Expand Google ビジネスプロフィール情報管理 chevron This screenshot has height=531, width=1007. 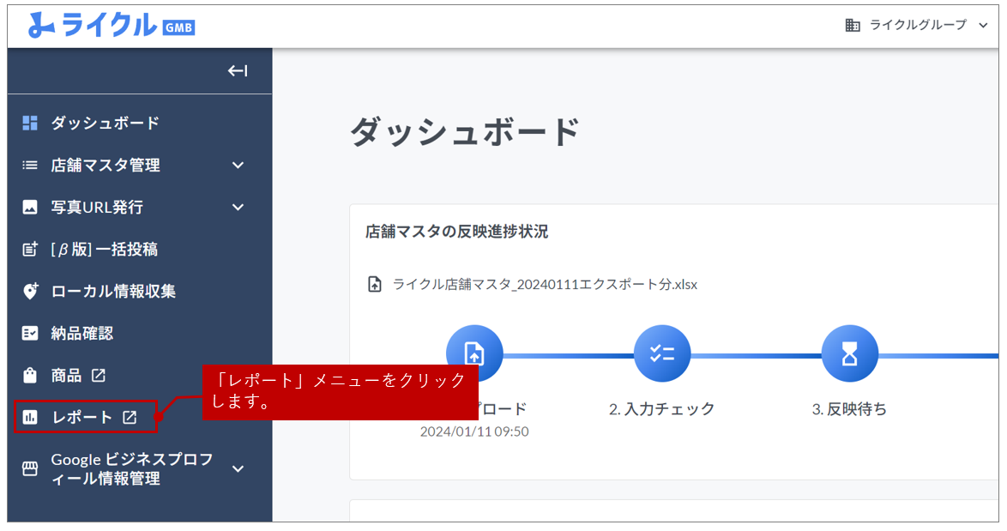[238, 469]
